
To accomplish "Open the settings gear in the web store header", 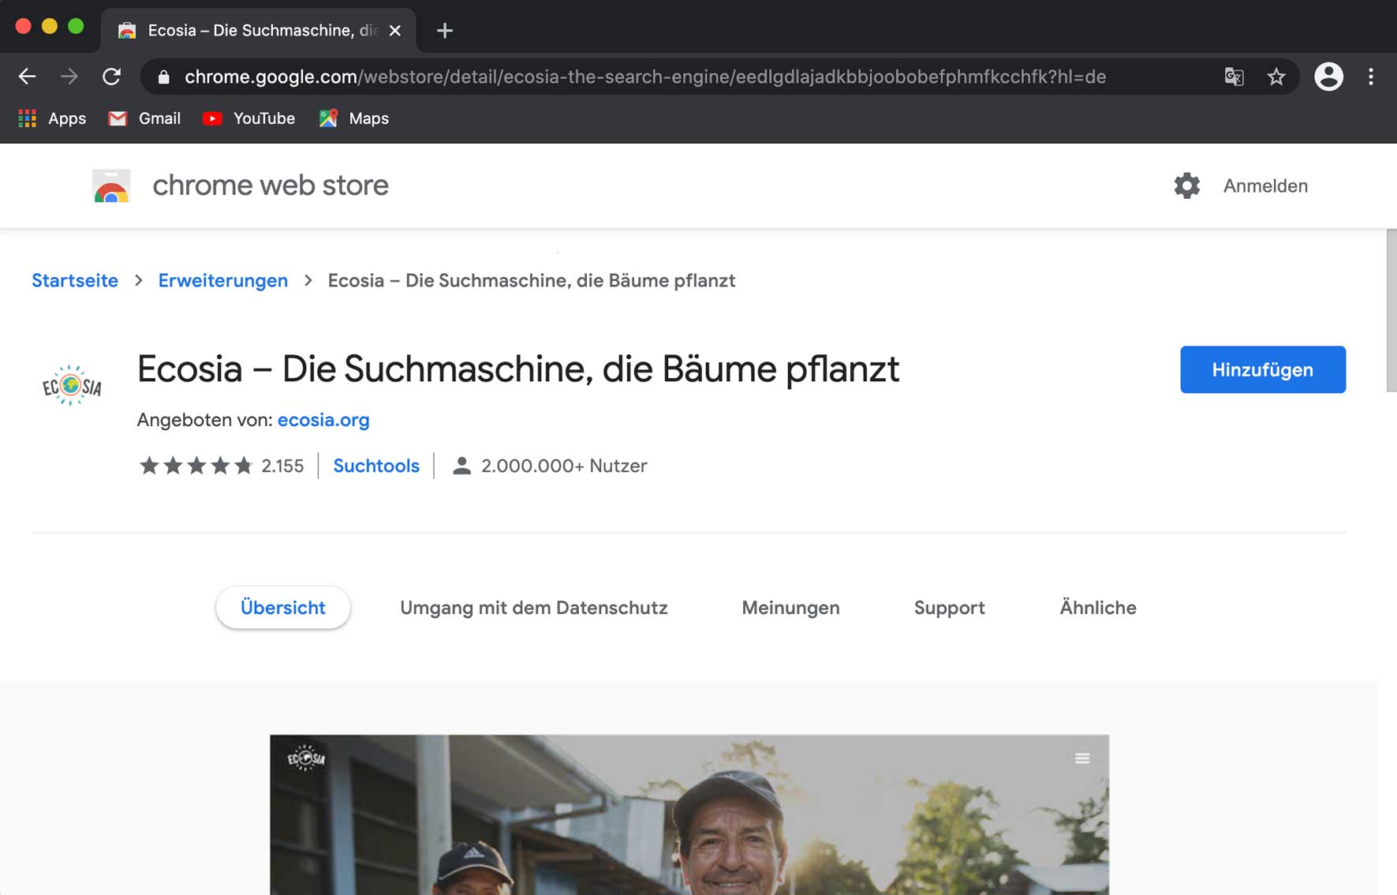I will tap(1186, 186).
